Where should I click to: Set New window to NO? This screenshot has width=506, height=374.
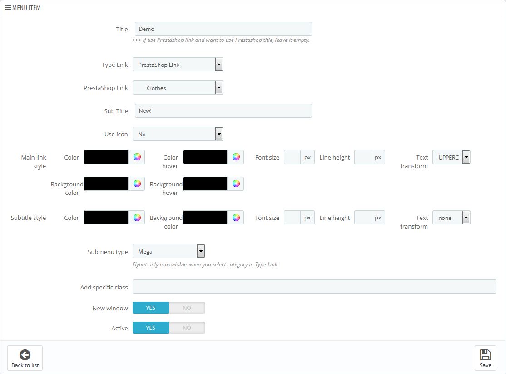[187, 308]
